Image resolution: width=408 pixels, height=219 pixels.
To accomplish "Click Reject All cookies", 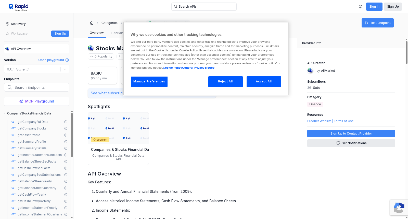I will click(x=225, y=82).
